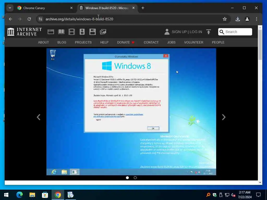Open the Chrome profile icon
Image resolution: width=267 pixels, height=200 pixels.
click(x=247, y=19)
